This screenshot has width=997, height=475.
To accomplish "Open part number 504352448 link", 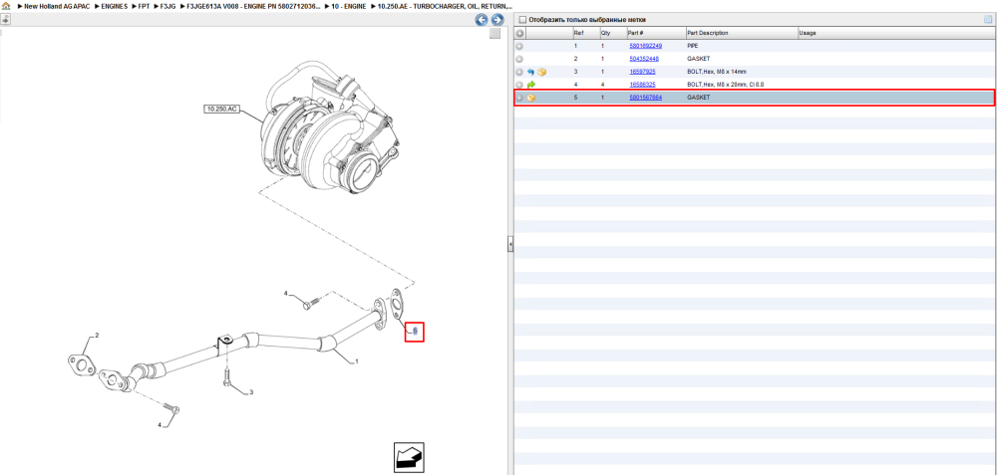I will click(x=644, y=59).
